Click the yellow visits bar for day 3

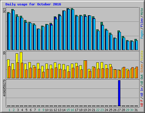(x=17, y=66)
